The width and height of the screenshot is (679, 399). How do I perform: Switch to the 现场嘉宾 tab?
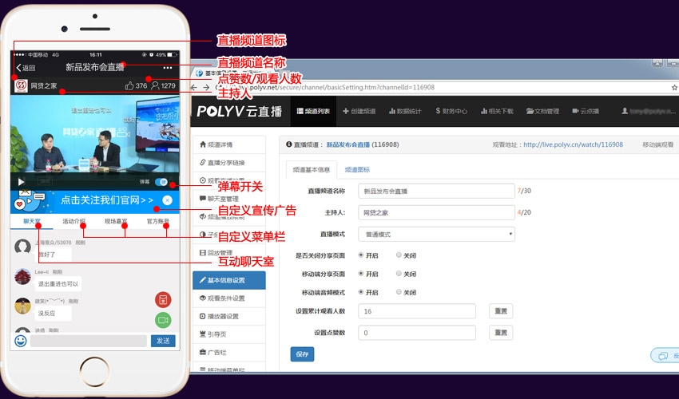coord(116,221)
